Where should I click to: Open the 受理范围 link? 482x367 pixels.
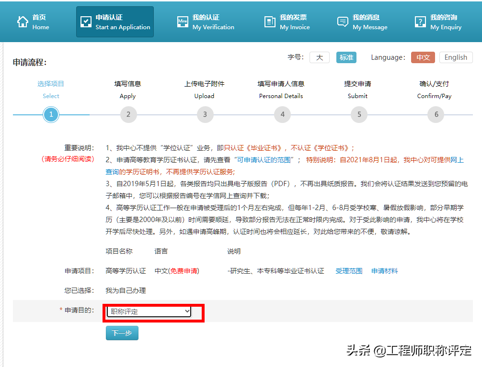348,270
